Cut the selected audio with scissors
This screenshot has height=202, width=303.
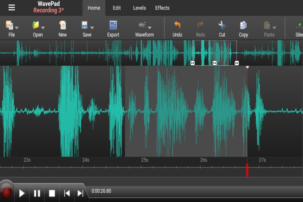pyautogui.click(x=222, y=25)
